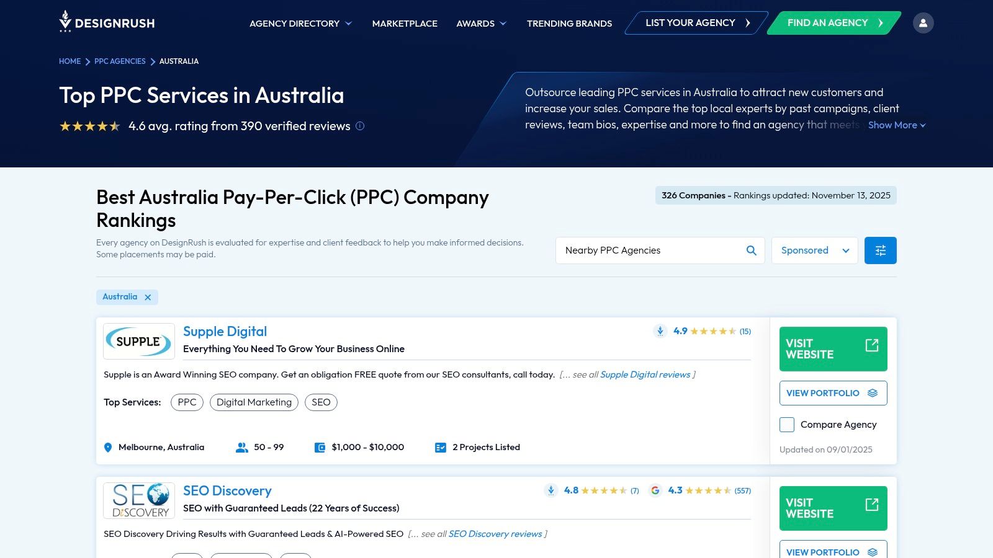
Task: Click the search magnifier in Nearby PPC Agencies
Action: tap(751, 250)
